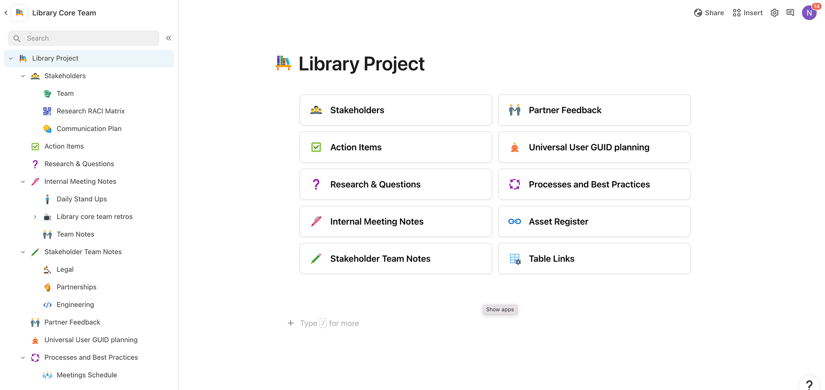
Task: Focus the sidebar Search field
Action: point(84,38)
